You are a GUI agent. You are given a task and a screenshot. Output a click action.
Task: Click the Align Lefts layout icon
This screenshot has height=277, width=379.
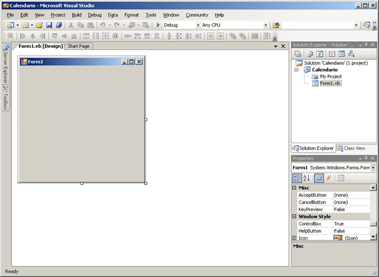click(23, 36)
